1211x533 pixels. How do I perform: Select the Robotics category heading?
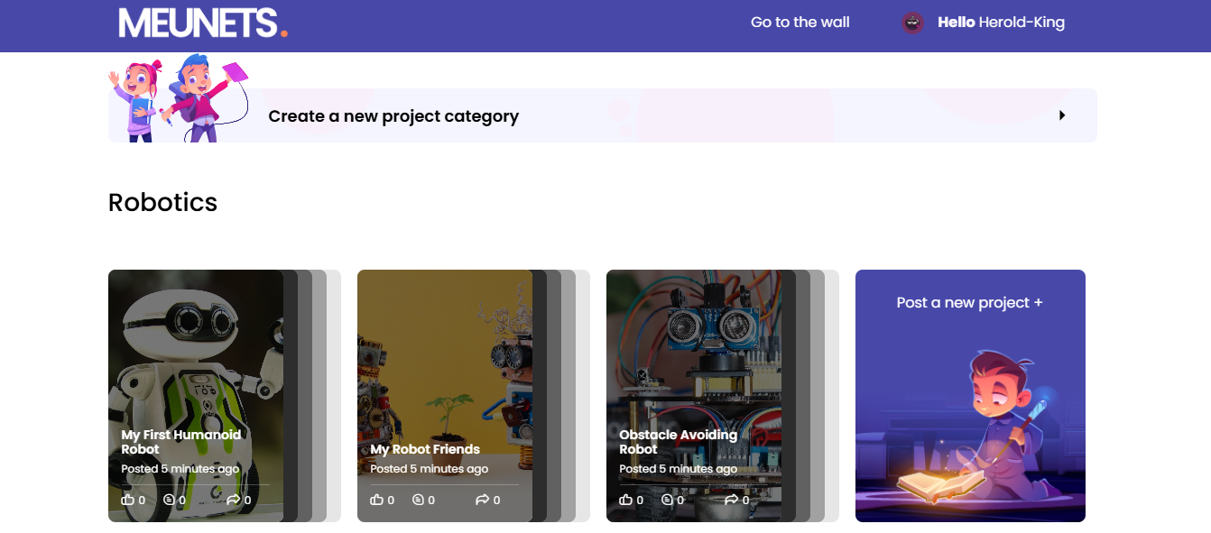click(162, 202)
